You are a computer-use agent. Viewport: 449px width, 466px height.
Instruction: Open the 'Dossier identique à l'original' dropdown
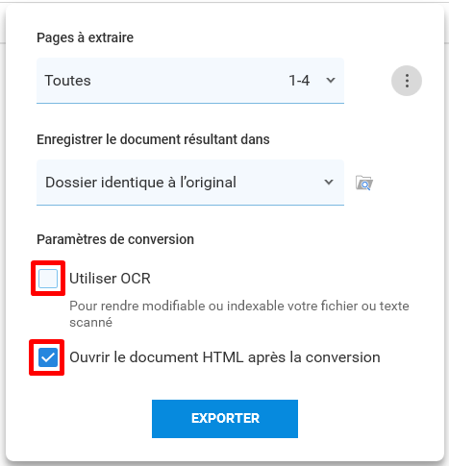click(x=190, y=183)
